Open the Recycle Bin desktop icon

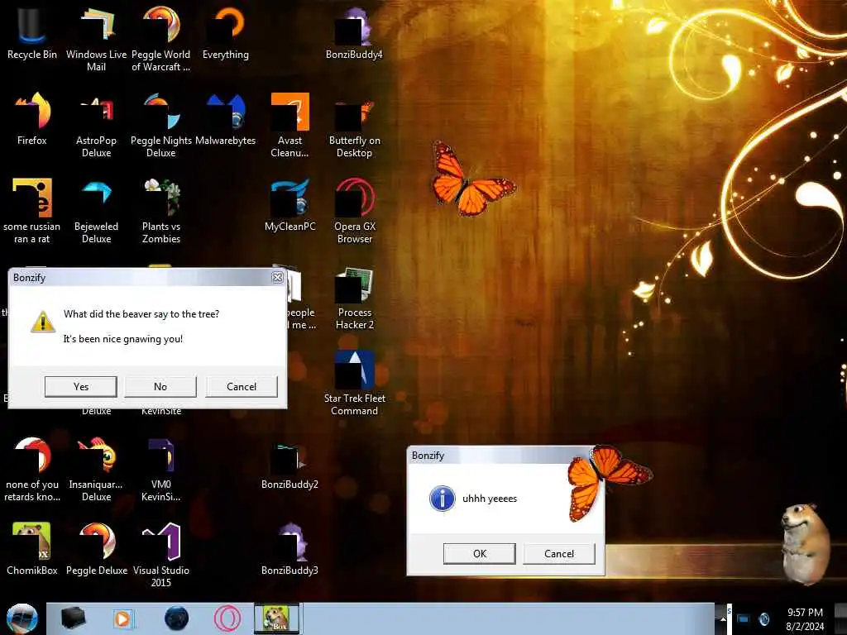pos(32,32)
